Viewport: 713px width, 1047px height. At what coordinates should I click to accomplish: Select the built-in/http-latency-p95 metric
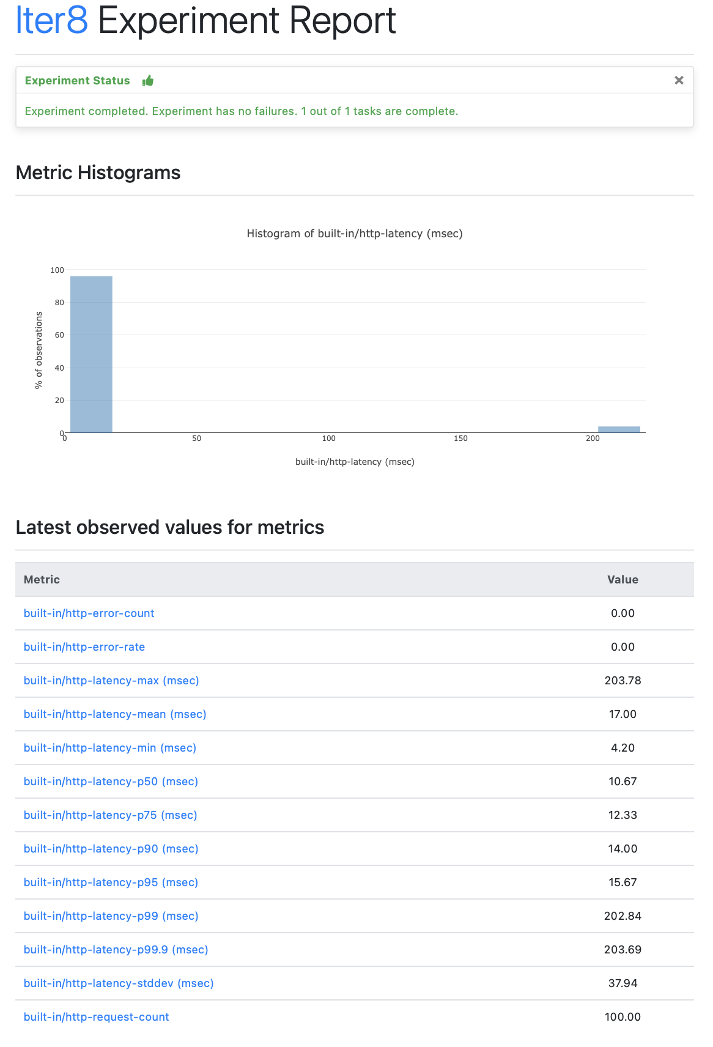click(x=111, y=882)
